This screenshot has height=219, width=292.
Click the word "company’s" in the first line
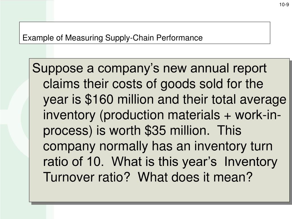point(129,69)
